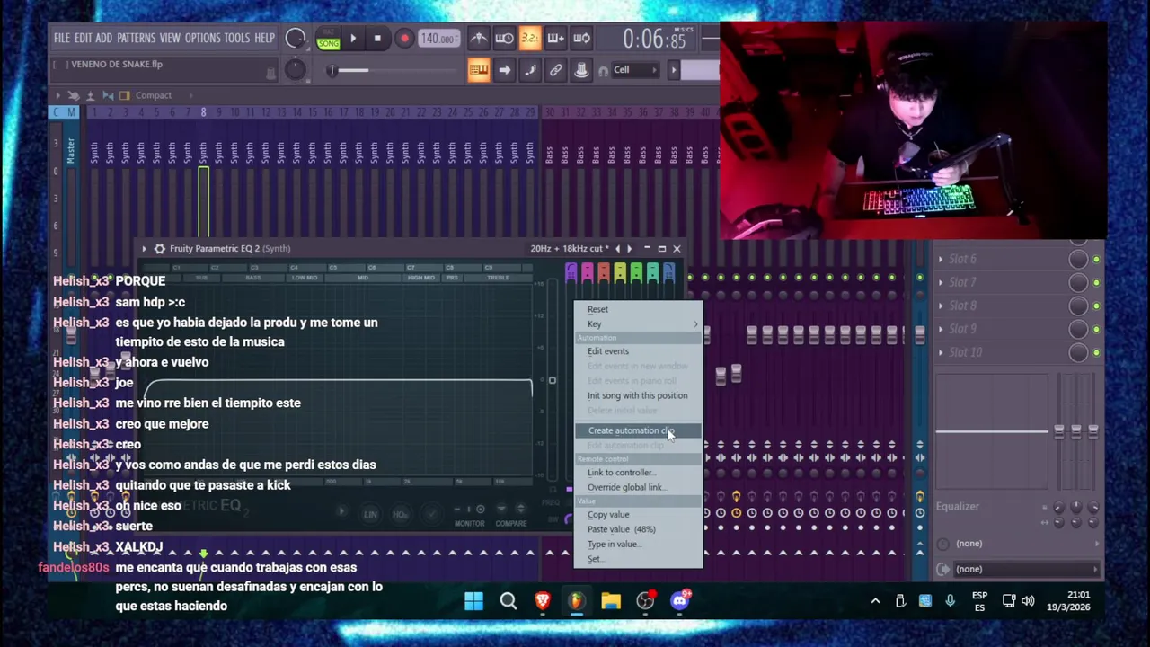Open Fruity Parametric EQ 2 plugin options arrow
Image resolution: width=1150 pixels, height=647 pixels.
(144, 249)
